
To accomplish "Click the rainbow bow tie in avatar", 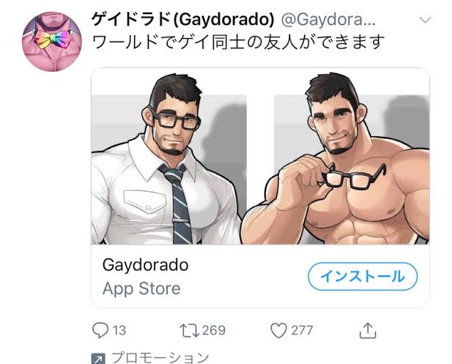I will [52, 40].
